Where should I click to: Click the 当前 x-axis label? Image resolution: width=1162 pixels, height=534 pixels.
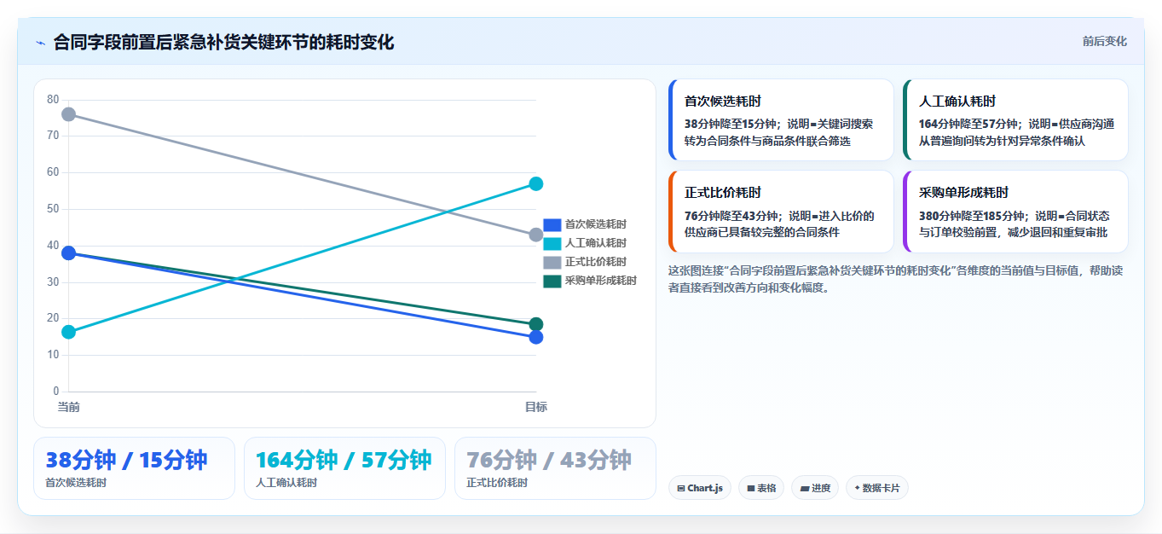point(69,407)
